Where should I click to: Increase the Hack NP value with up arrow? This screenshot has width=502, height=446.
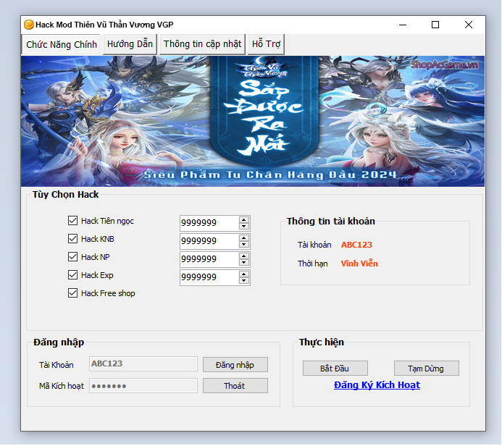pyautogui.click(x=244, y=256)
